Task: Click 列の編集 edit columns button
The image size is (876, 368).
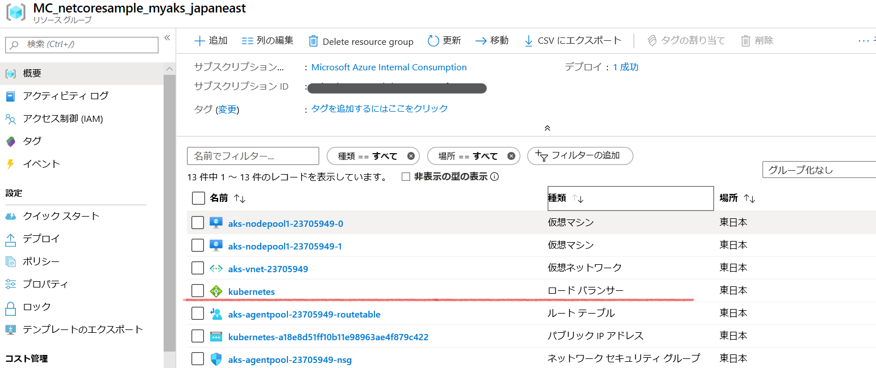Action: click(x=268, y=41)
